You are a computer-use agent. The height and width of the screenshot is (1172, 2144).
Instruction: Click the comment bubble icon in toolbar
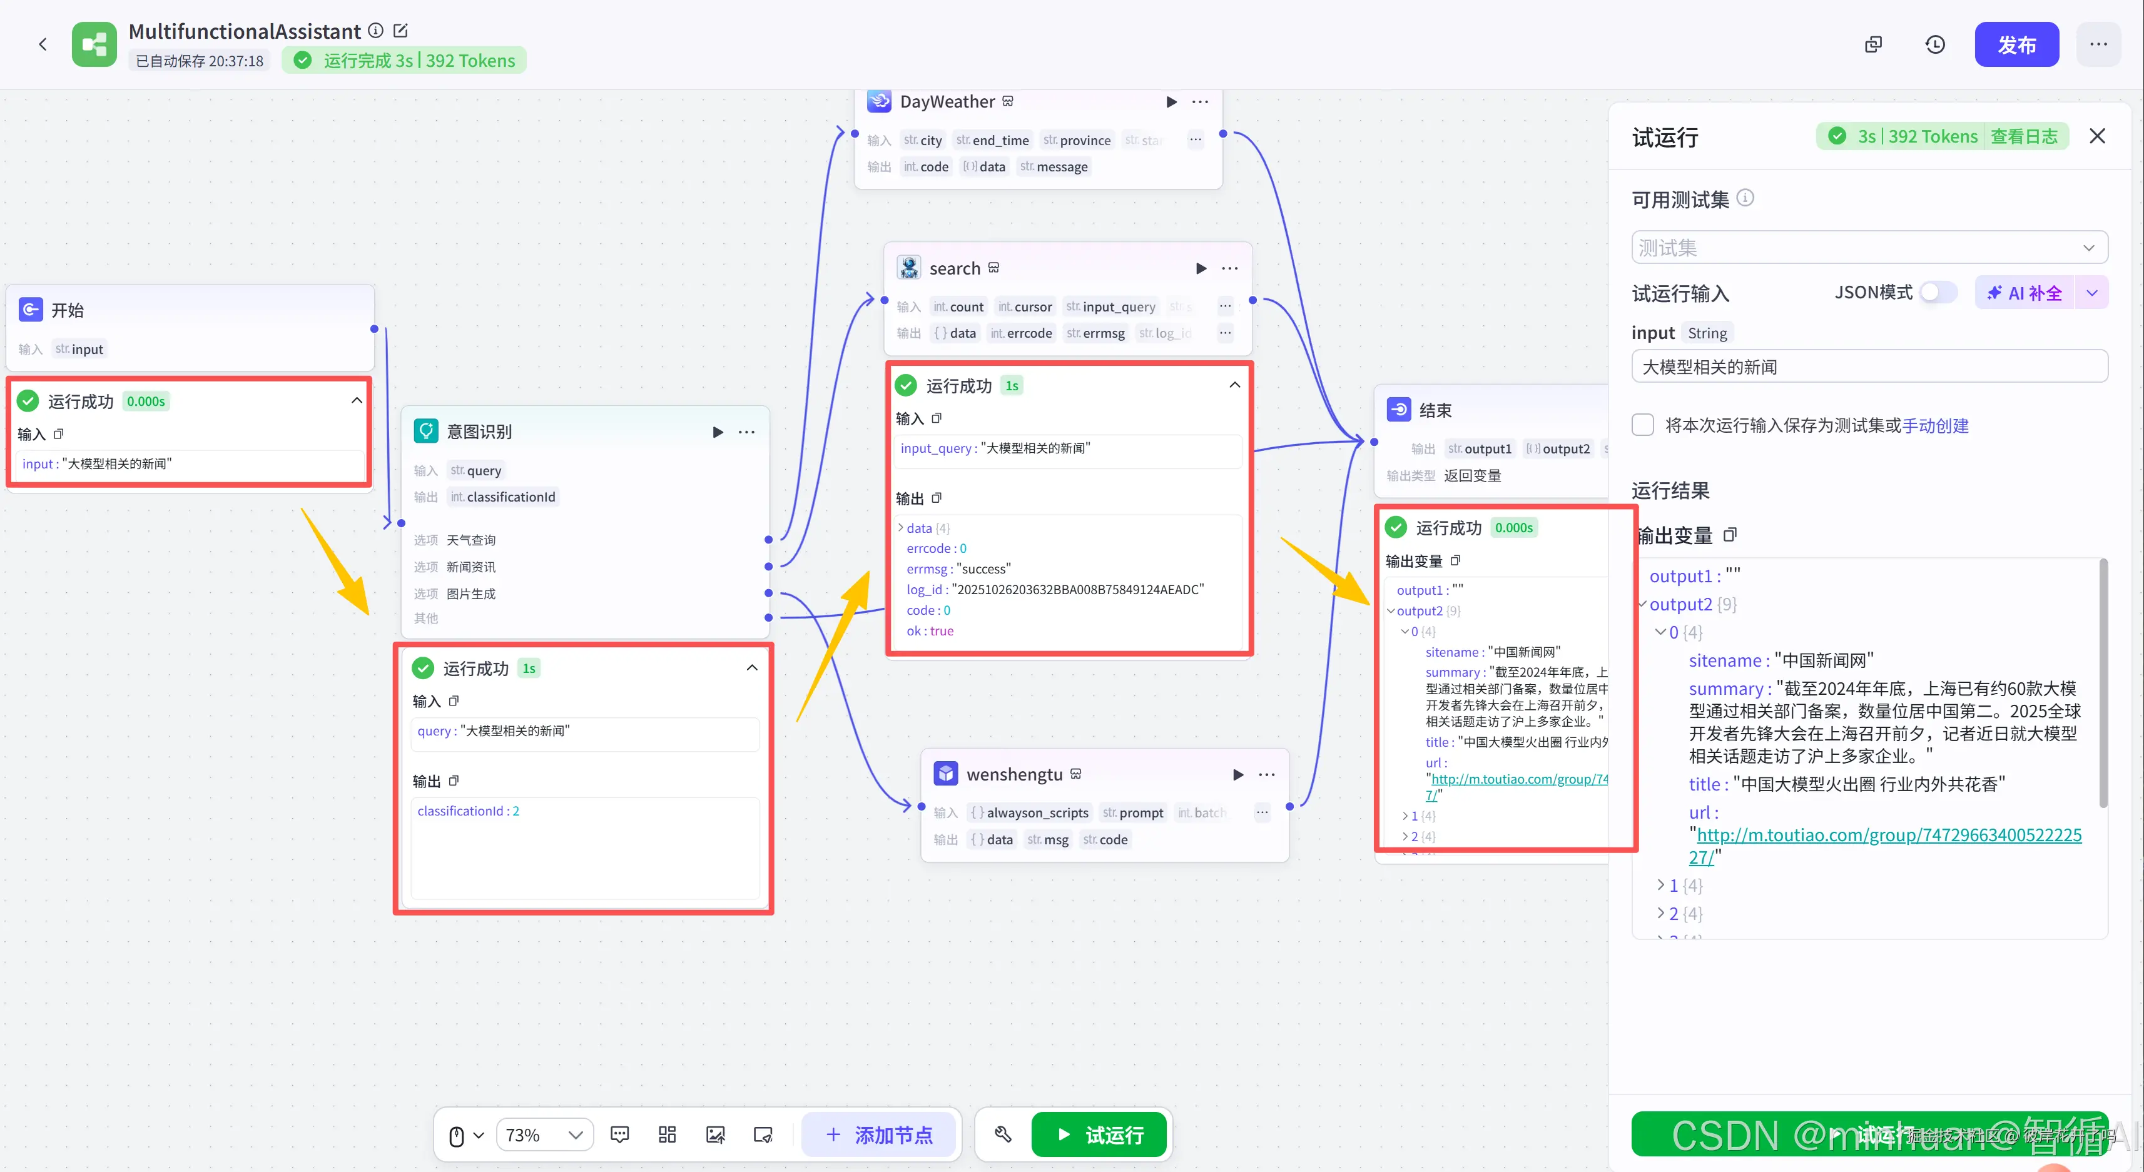(x=619, y=1134)
